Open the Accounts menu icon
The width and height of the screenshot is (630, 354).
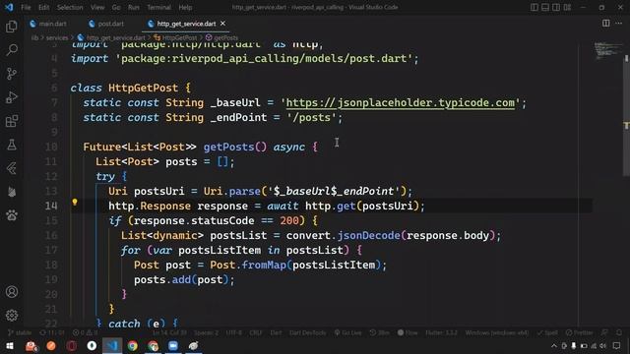pyautogui.click(x=12, y=292)
